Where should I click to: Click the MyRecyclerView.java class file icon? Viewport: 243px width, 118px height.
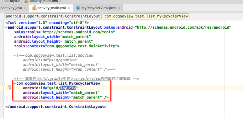[x=78, y=8]
